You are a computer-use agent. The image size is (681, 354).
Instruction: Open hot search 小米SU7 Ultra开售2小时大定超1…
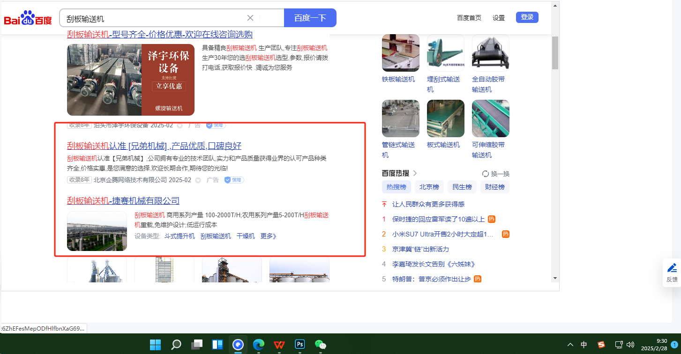point(443,234)
